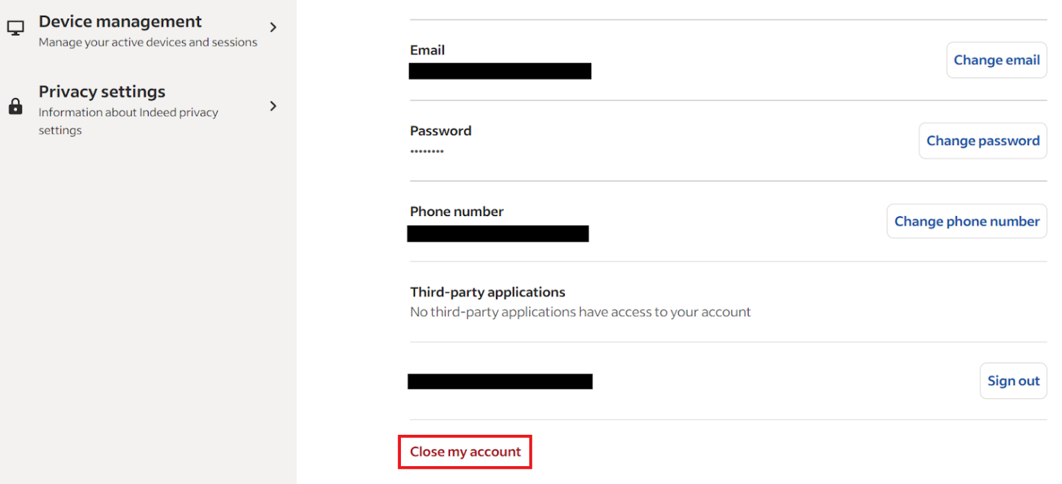Select the Phone number section label
1062x484 pixels.
(456, 211)
